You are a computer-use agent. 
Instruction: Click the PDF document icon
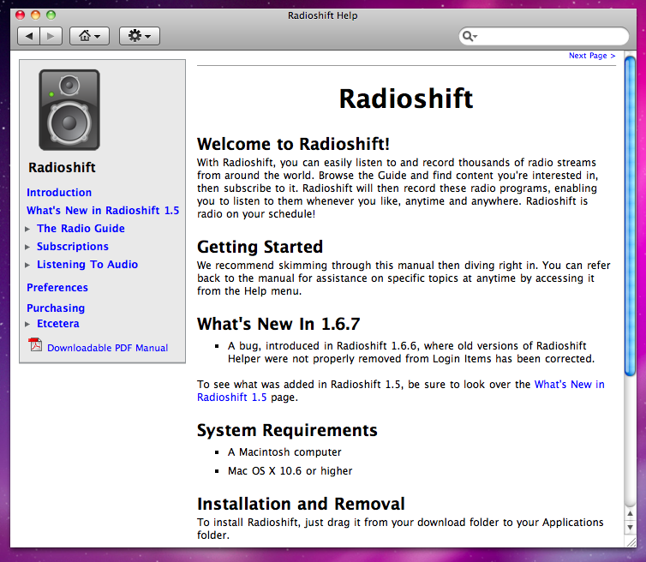click(x=35, y=344)
